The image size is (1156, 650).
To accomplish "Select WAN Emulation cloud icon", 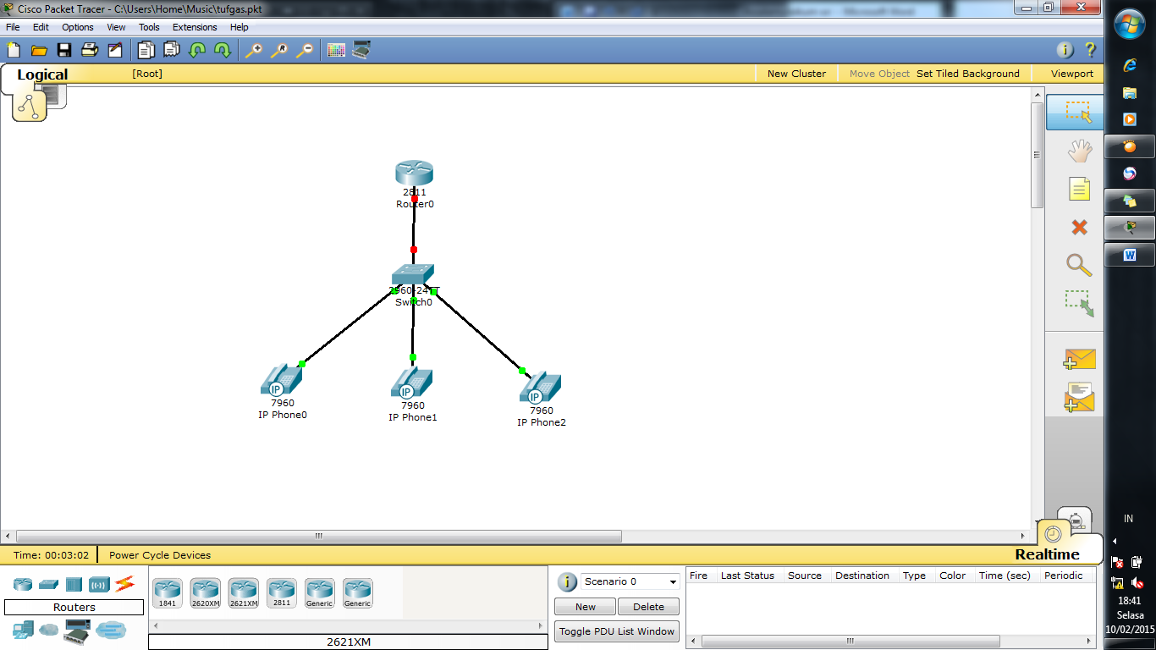I will 49,630.
